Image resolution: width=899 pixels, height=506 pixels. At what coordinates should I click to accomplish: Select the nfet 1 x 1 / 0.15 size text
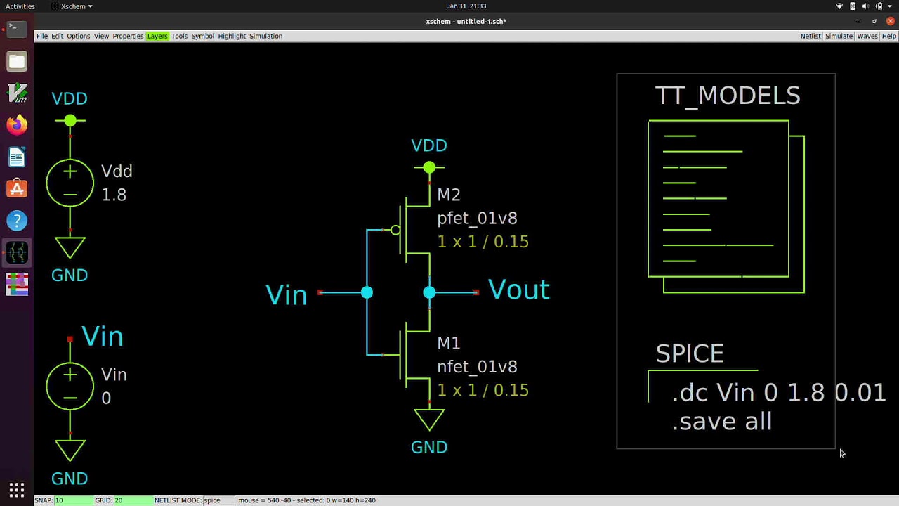(483, 390)
